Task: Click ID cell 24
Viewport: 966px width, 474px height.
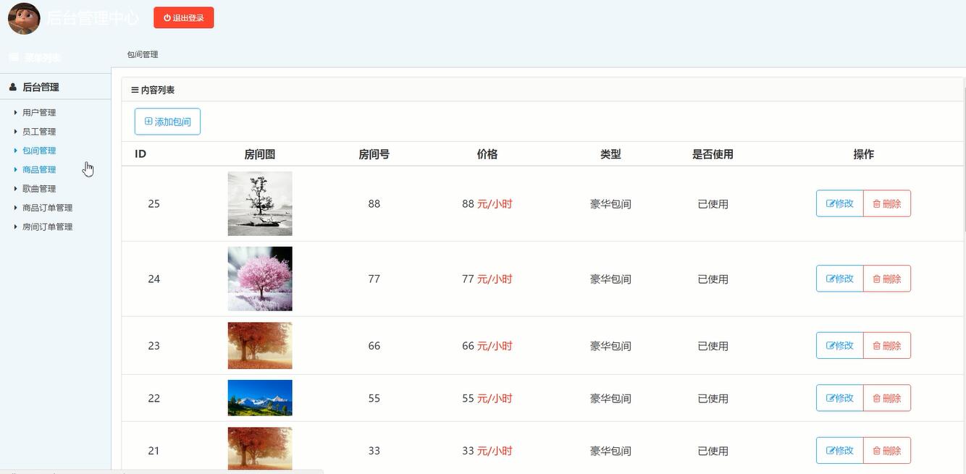Action: click(154, 279)
